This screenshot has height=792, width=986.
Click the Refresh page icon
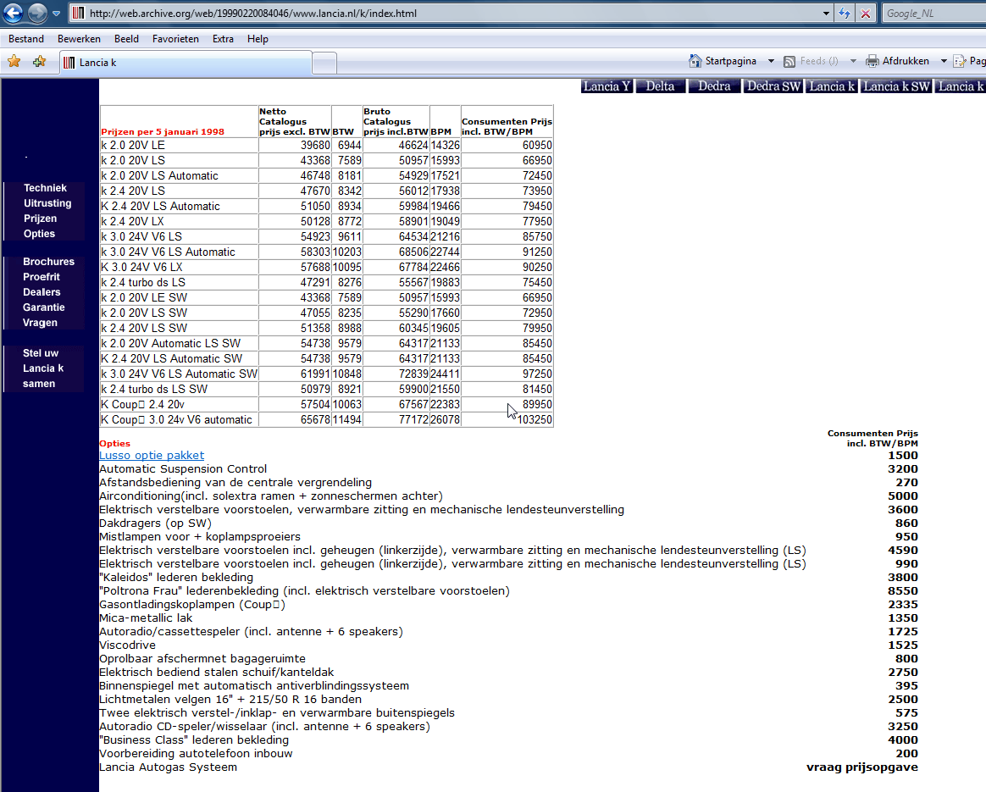pos(845,14)
